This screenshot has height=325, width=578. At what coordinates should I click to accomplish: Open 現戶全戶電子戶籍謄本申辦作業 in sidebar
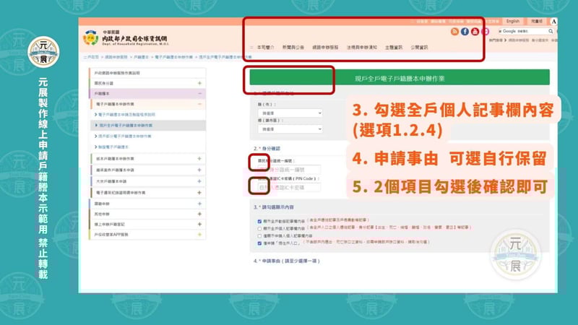[126, 126]
